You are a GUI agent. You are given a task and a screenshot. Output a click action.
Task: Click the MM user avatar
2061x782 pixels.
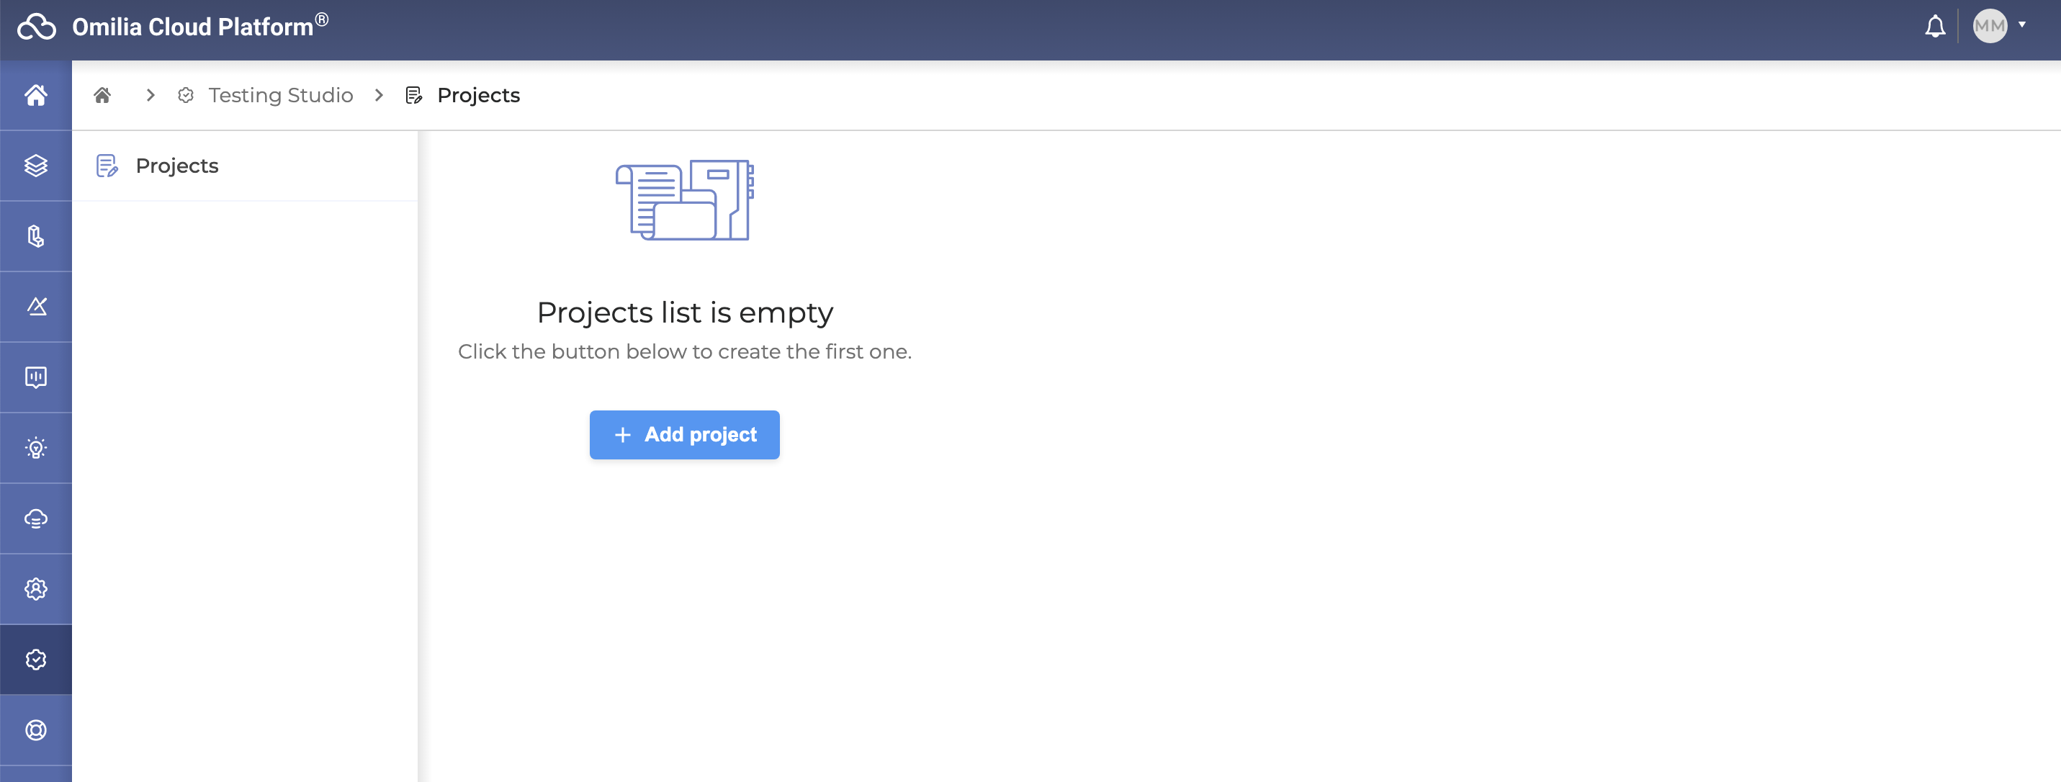point(1989,27)
